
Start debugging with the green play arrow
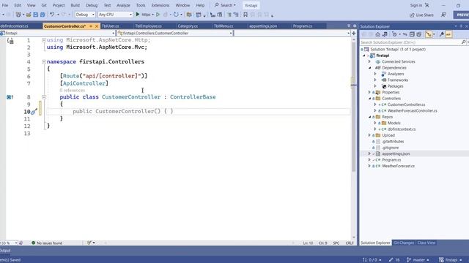[x=138, y=15]
